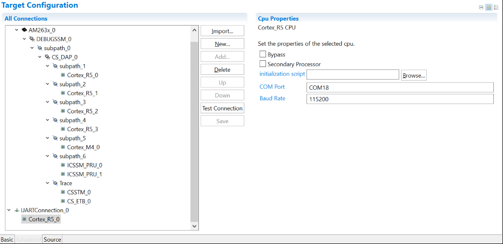
Task: Click the UARTConnection_0 connection icon
Action: pos(16,210)
